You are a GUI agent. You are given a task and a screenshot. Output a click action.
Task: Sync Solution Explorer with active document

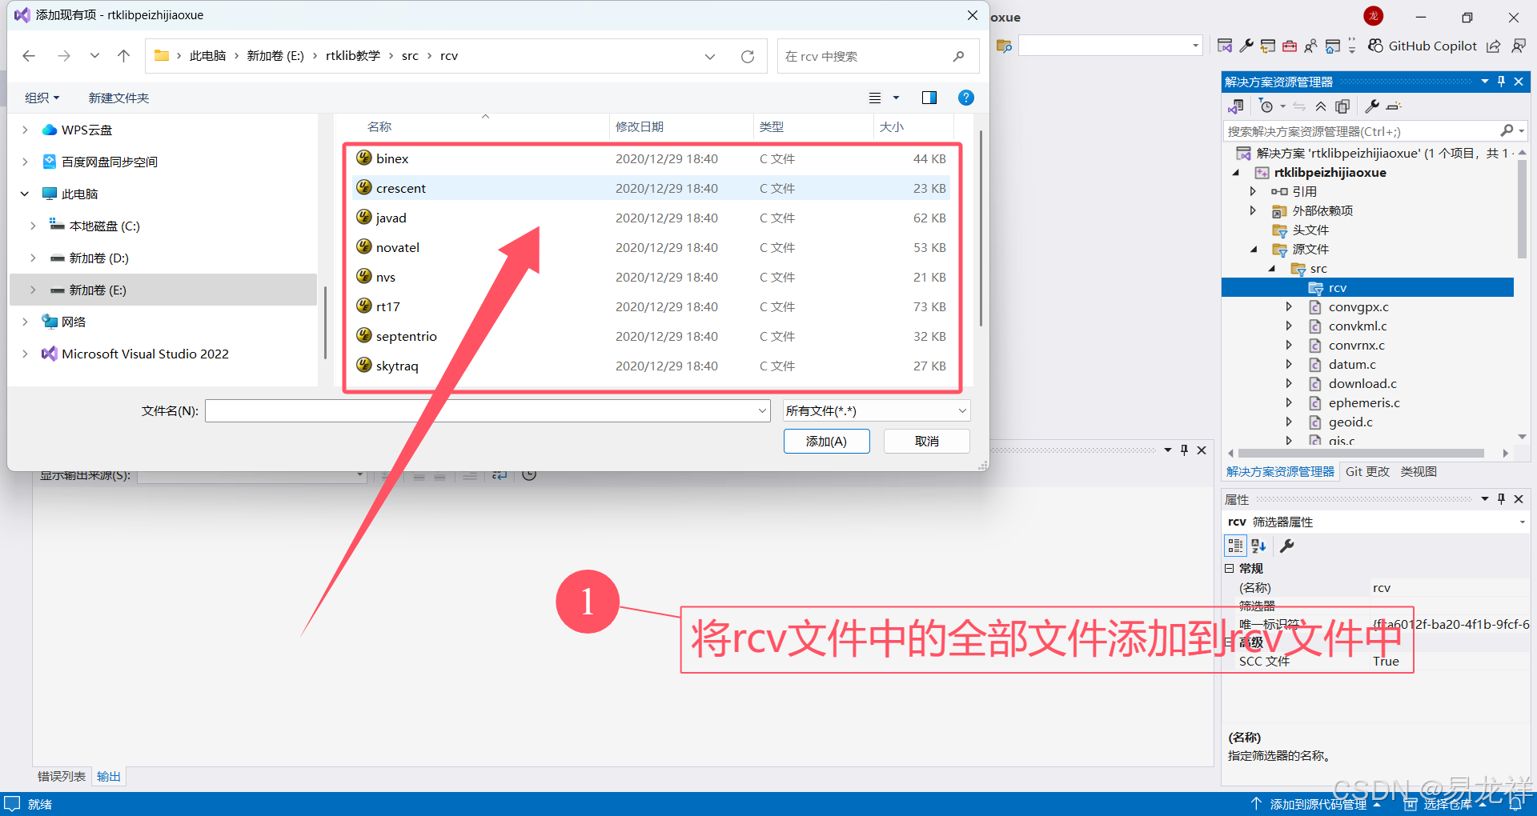coord(1299,106)
